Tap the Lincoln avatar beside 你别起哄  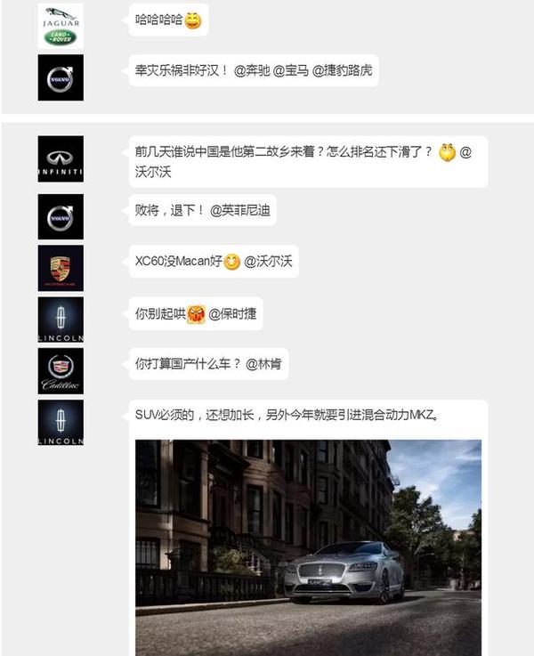pyautogui.click(x=61, y=320)
